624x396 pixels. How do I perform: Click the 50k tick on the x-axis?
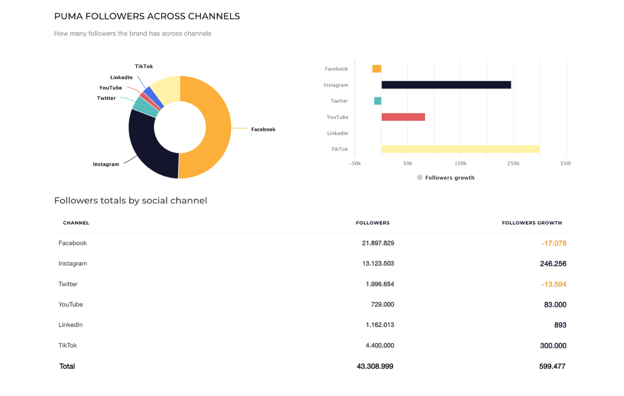(x=408, y=163)
